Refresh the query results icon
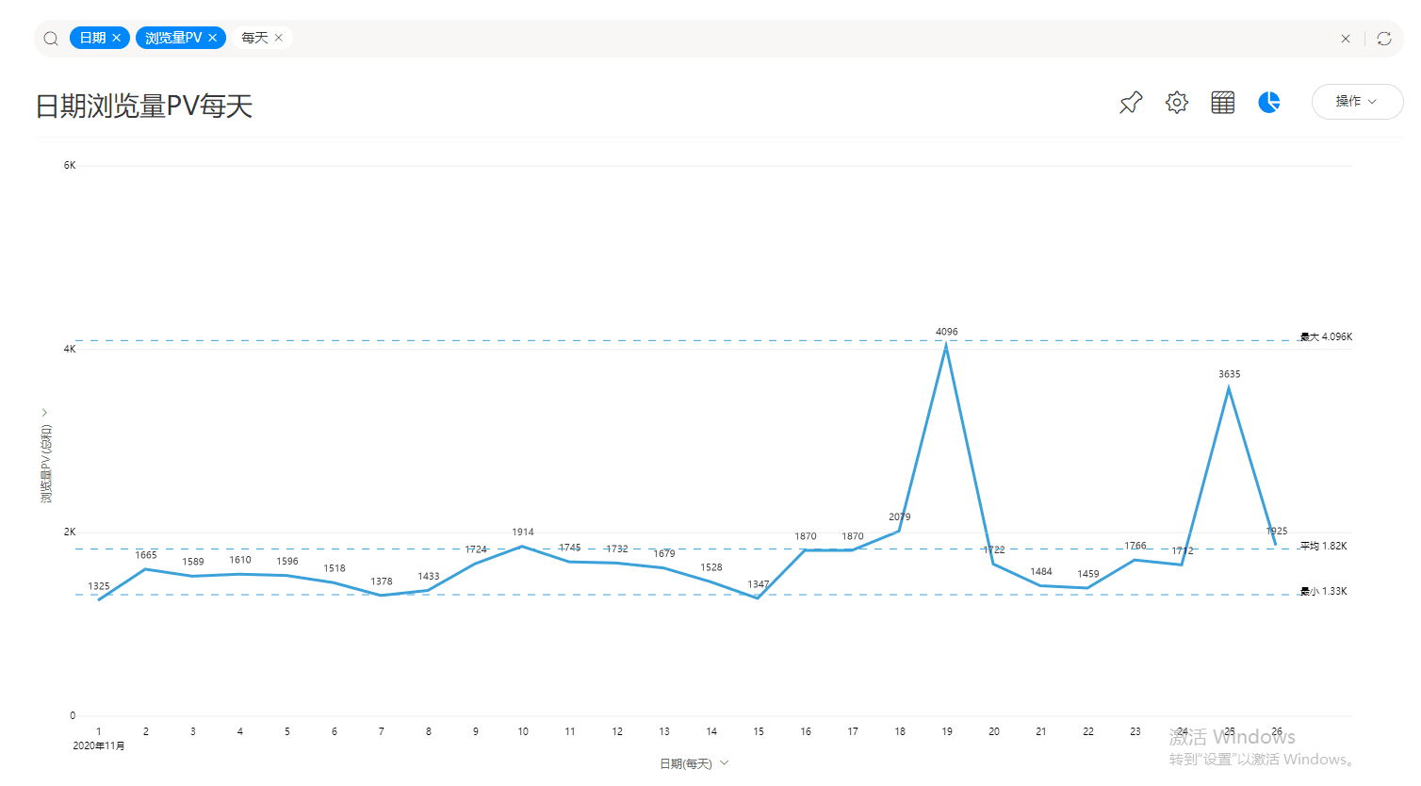 click(x=1384, y=39)
